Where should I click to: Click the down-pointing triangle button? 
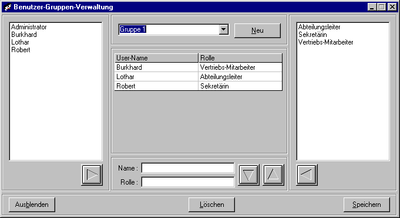248,175
